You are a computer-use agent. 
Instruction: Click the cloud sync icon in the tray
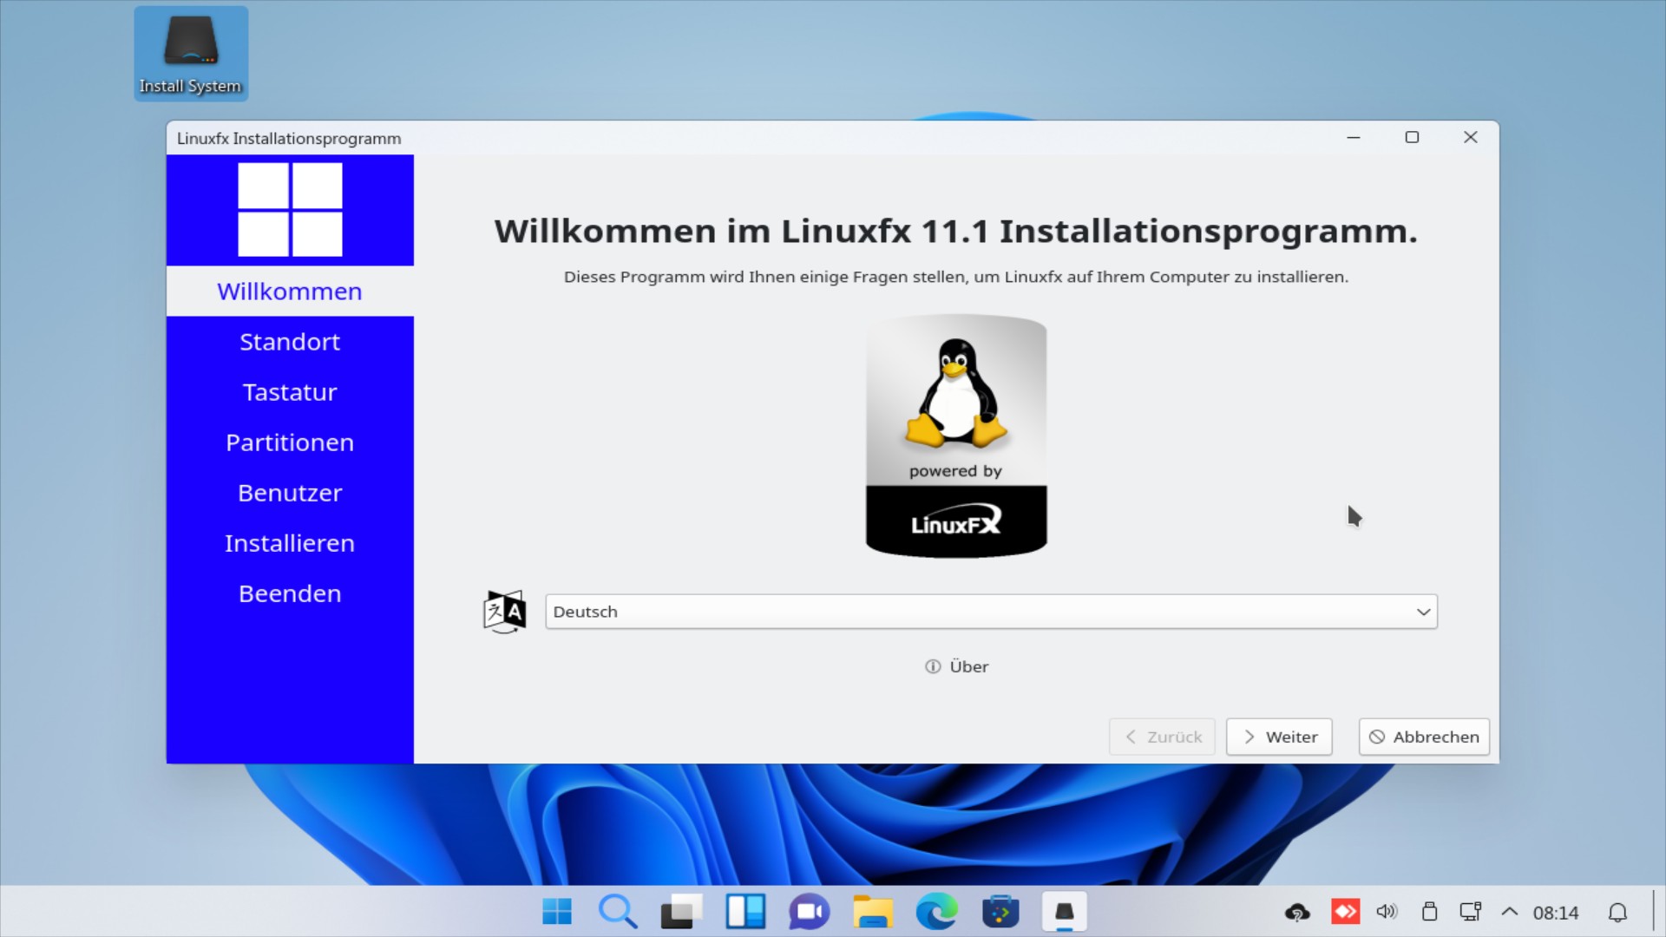coord(1296,912)
